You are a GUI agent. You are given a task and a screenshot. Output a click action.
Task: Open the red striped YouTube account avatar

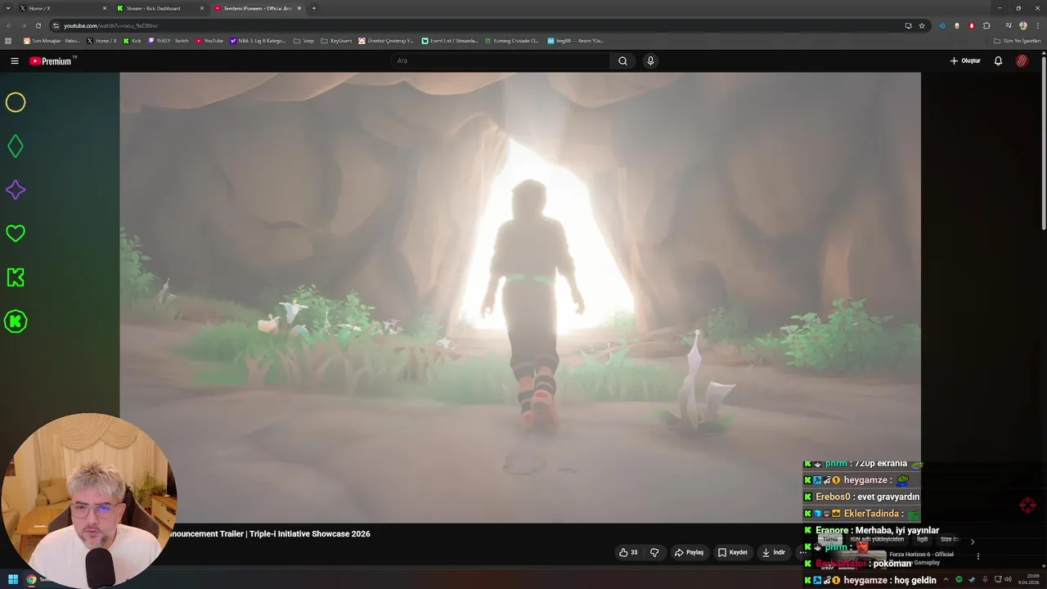click(x=1022, y=61)
